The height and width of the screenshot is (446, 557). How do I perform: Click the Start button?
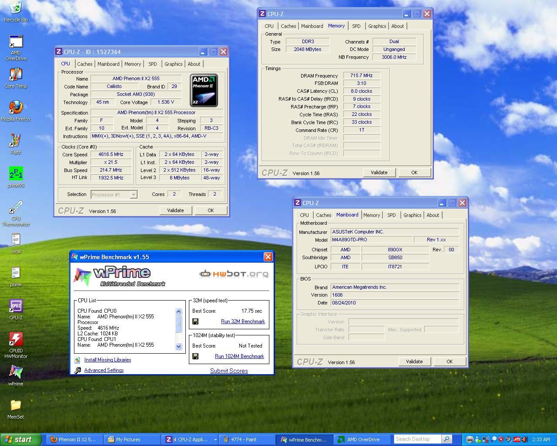tap(21, 439)
